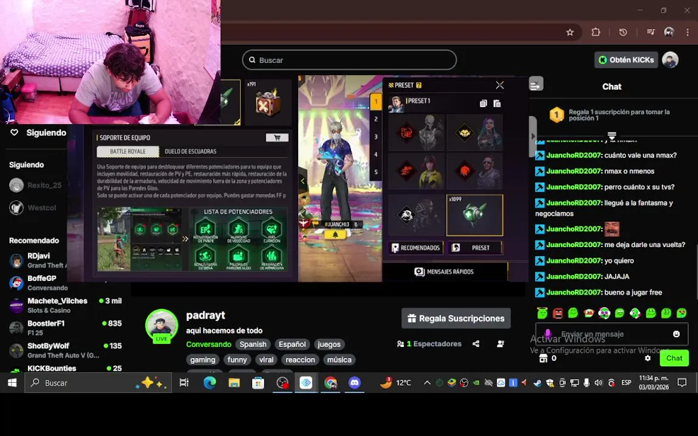The height and width of the screenshot is (436, 698).
Task: Click MENSAJES RÁPIDOS button
Action: coord(444,272)
